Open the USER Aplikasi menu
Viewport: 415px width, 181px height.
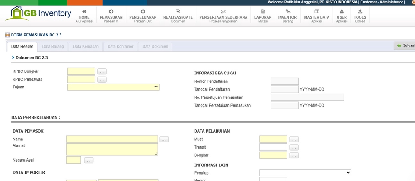coord(342,16)
